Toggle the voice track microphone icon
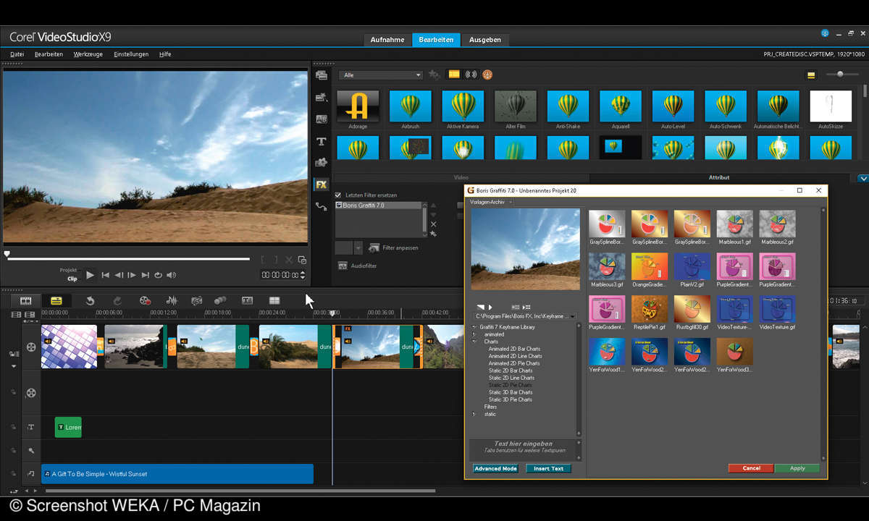 click(x=31, y=450)
